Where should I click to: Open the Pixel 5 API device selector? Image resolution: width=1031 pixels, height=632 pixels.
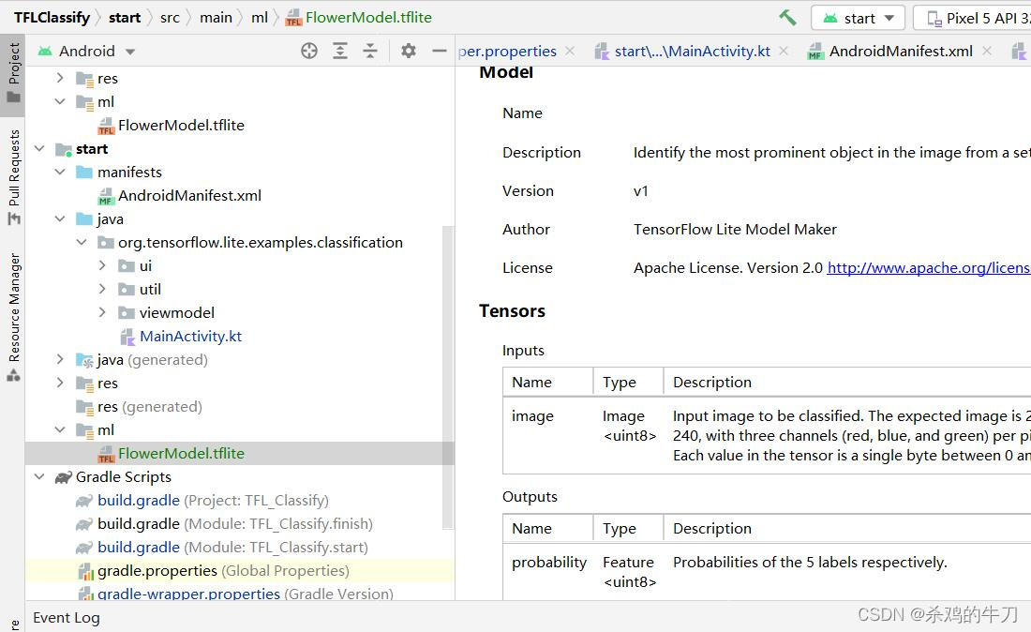tap(975, 18)
